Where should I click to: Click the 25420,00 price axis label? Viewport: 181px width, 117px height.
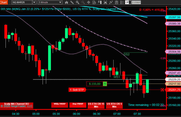174,9
